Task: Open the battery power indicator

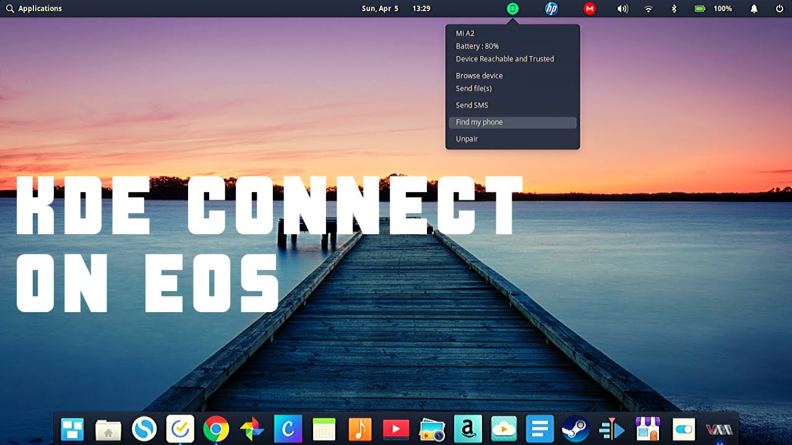Action: [700, 9]
